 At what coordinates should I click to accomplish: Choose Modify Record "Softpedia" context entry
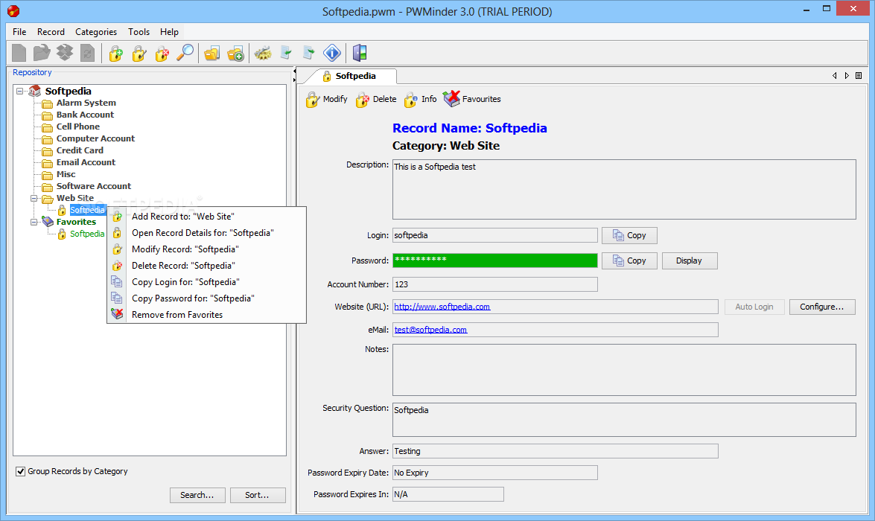point(206,249)
